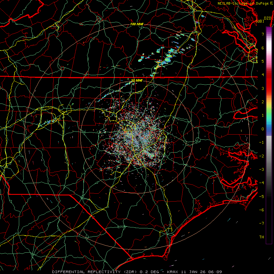274x274 pixels.
Task: Click the -6 dB scale label
Action: [262, 210]
